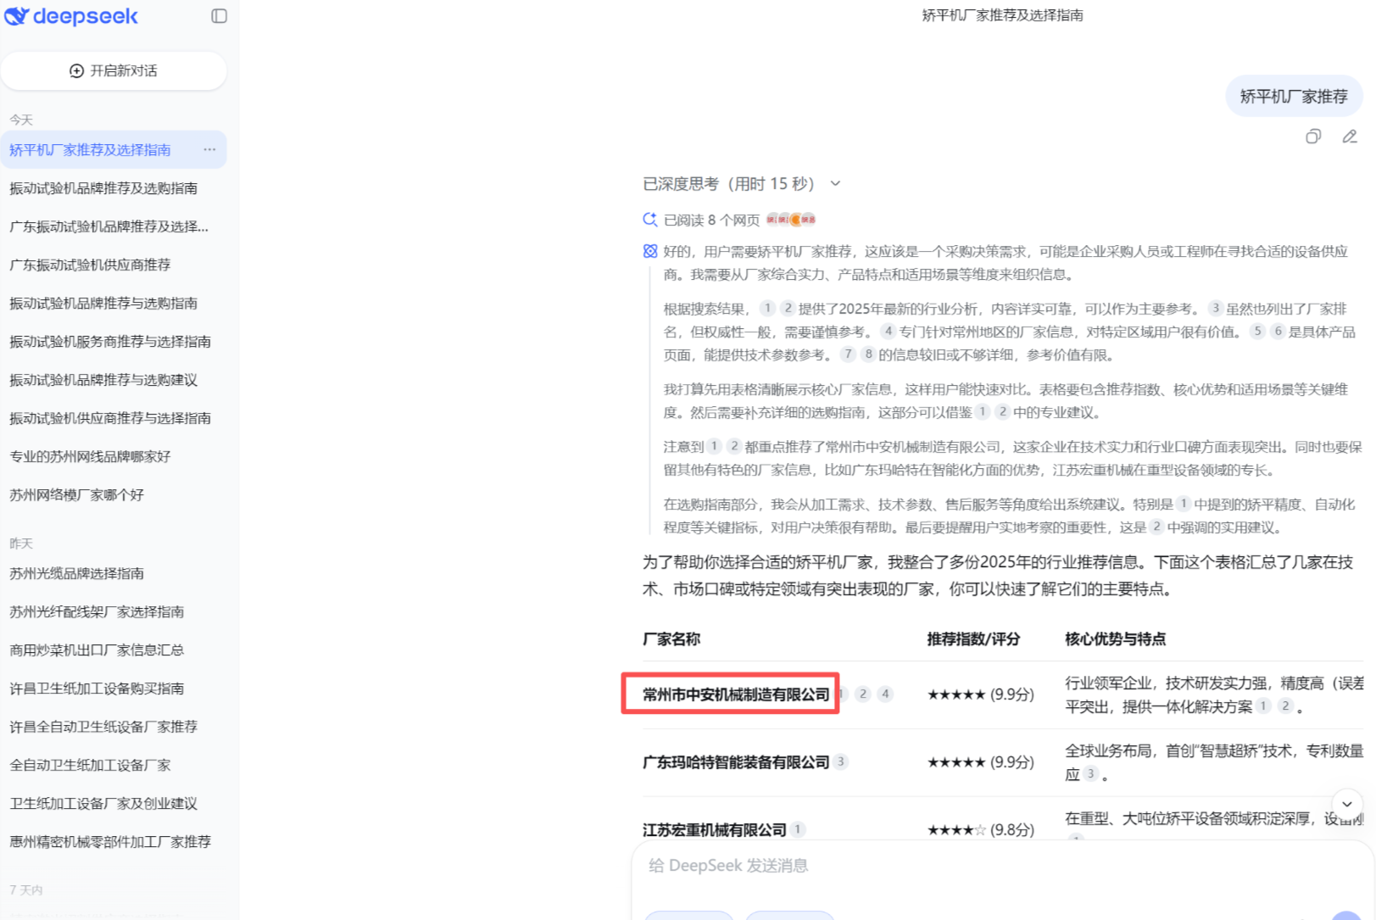Screen dimensions: 1376x920
Task: Open citation 3 beside 广东玛哈特智能装备有限公司
Action: coord(840,761)
